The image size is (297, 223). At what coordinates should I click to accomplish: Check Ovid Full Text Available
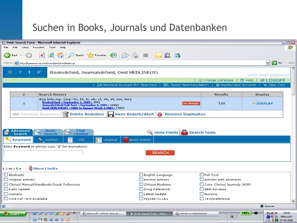click(x=6, y=199)
